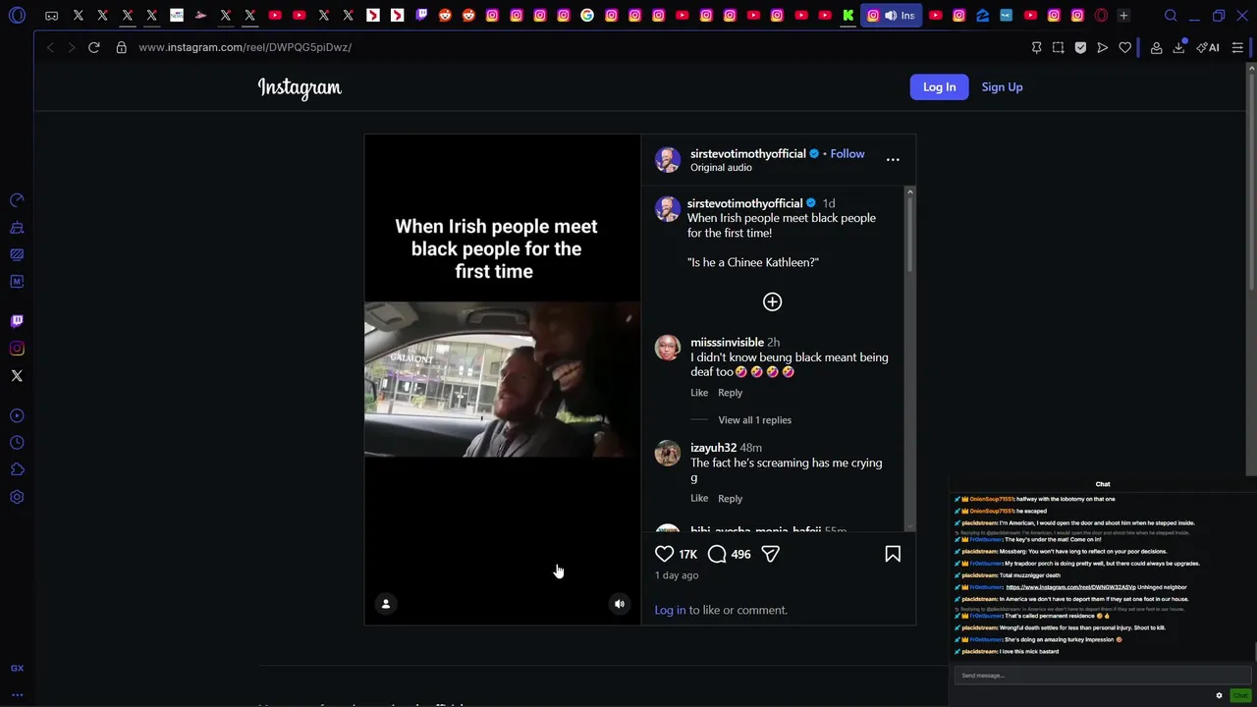Open the ad blocker shield icon

[1080, 47]
